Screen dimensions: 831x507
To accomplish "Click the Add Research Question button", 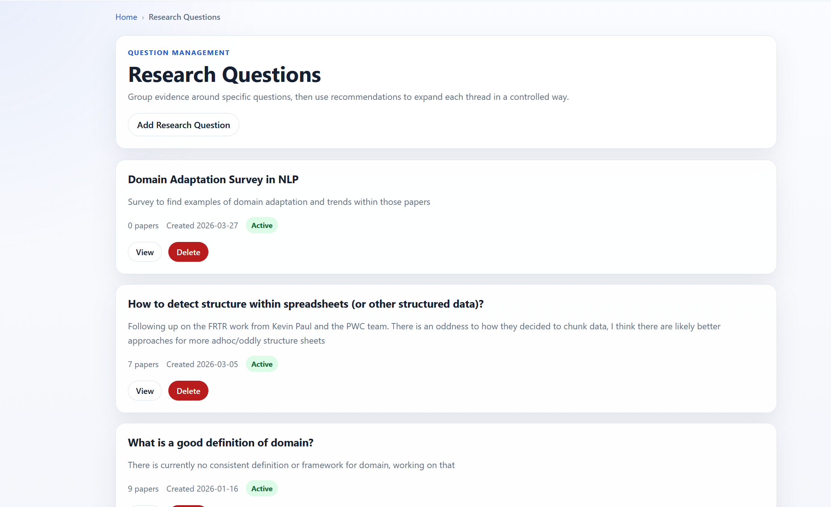I will (x=183, y=125).
